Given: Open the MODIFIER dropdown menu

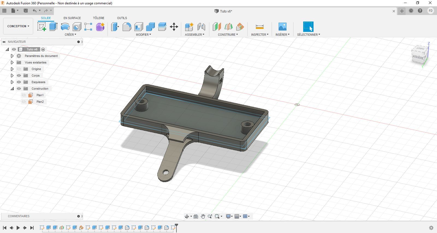Looking at the screenshot, I should point(143,35).
